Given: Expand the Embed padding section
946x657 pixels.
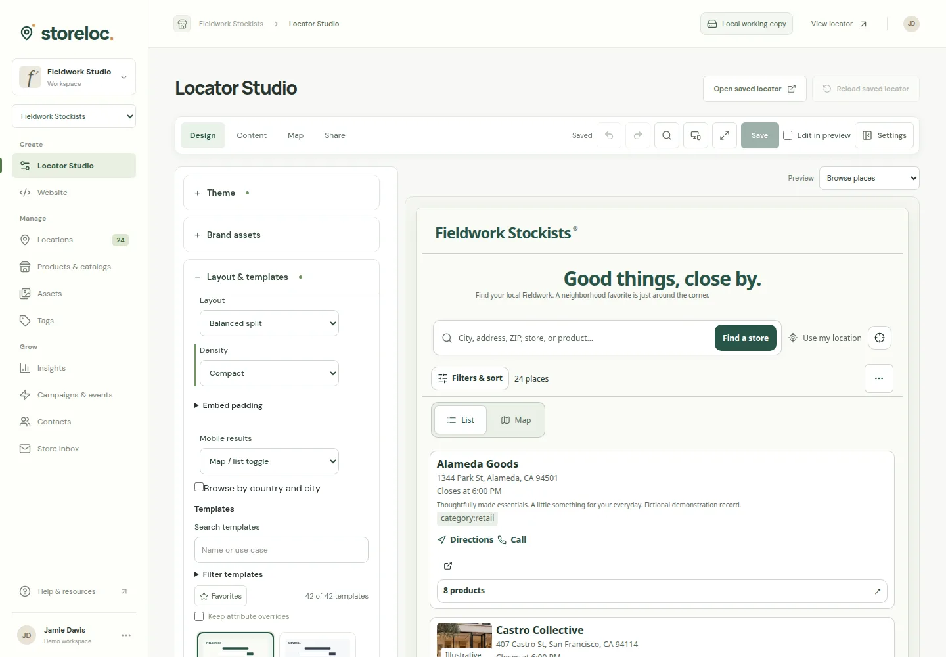Looking at the screenshot, I should (229, 405).
